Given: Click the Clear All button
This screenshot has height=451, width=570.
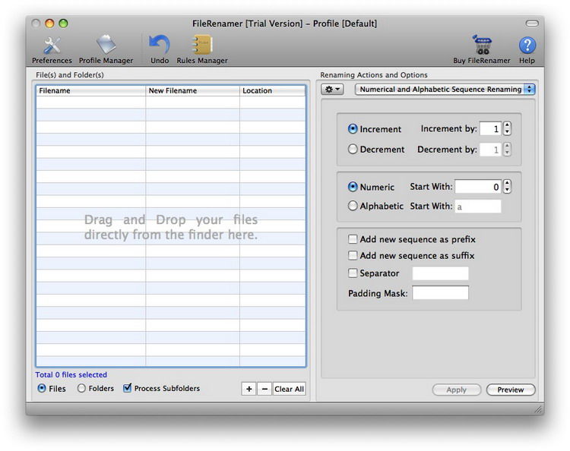Looking at the screenshot, I should (x=289, y=389).
